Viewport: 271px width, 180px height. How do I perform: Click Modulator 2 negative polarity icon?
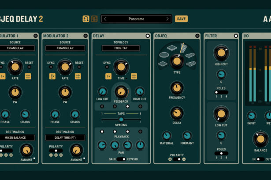51,155
